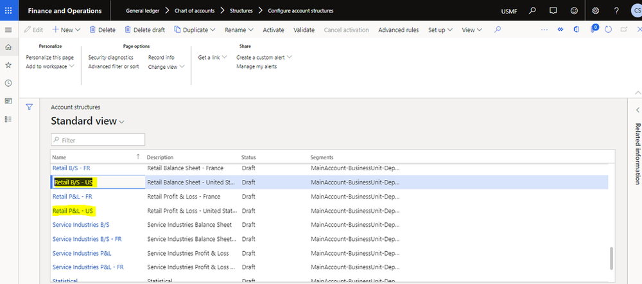Refresh the page using the refresh icon
Screen dimensions: 642x284
click(608, 30)
